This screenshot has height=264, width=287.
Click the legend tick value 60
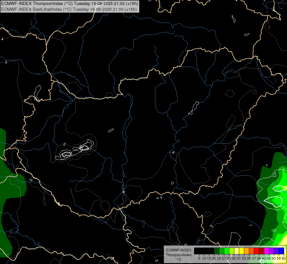284,258
